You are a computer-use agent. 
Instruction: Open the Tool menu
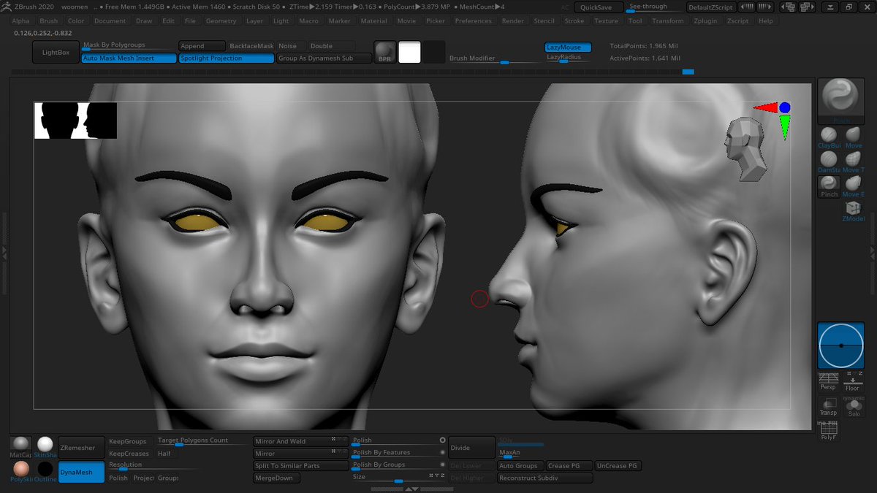click(x=635, y=21)
